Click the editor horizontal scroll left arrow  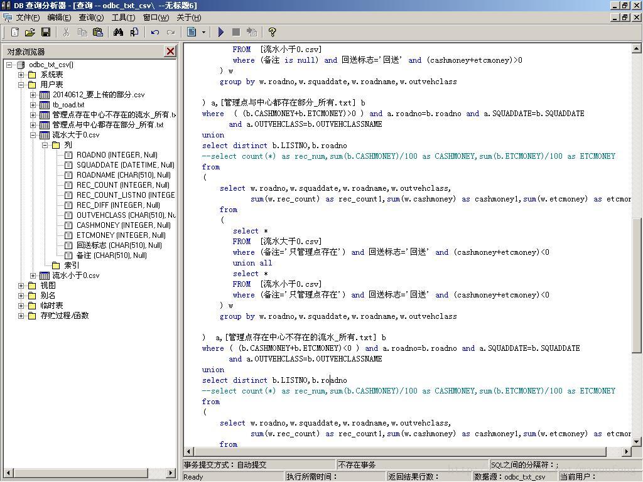(188, 452)
